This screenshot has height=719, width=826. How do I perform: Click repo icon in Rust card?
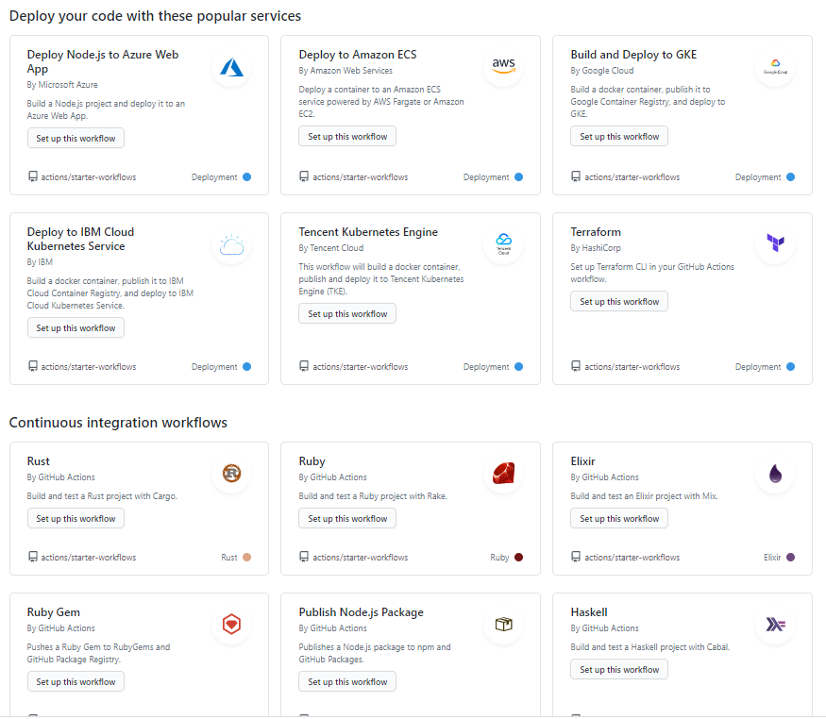[x=33, y=557]
